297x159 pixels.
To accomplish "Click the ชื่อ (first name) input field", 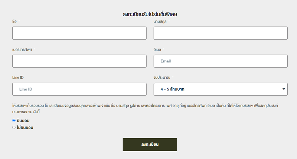I will click(79, 33).
